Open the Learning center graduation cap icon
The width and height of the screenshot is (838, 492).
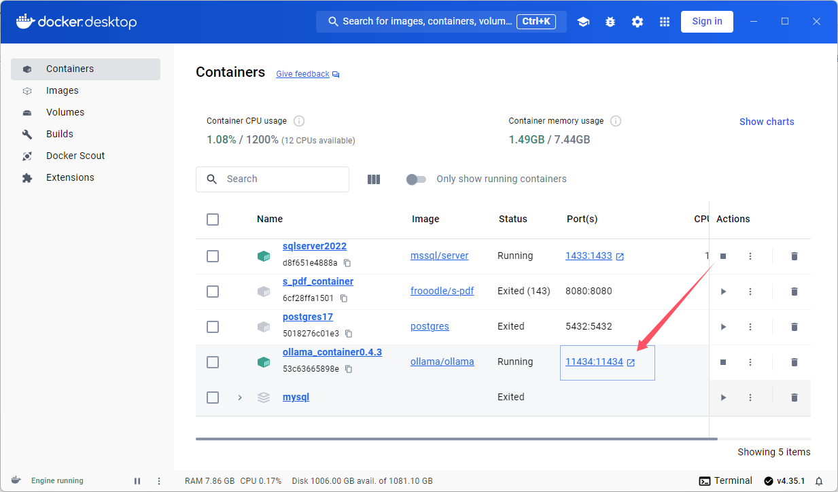pos(583,22)
